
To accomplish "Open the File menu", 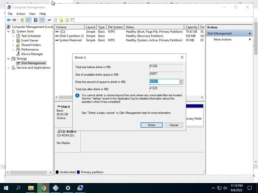I will pyautogui.click(x=10, y=14).
